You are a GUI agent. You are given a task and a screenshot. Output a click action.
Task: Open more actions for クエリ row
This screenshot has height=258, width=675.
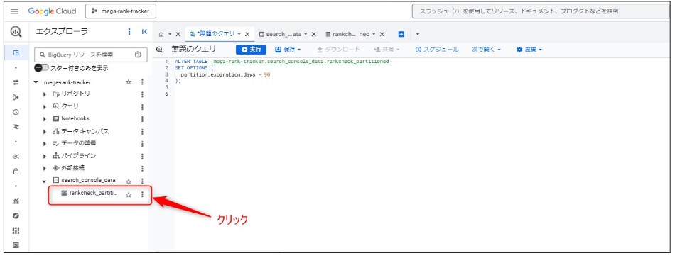pyautogui.click(x=142, y=107)
